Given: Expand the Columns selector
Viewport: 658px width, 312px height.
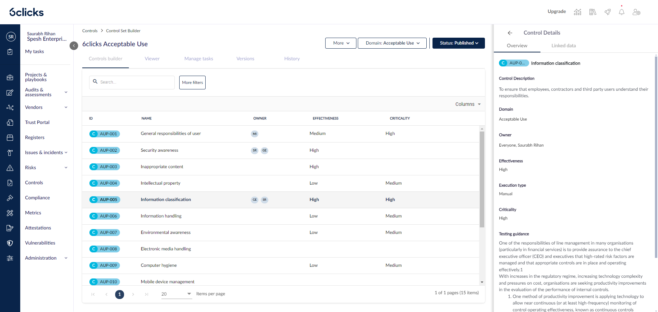Looking at the screenshot, I should point(468,104).
